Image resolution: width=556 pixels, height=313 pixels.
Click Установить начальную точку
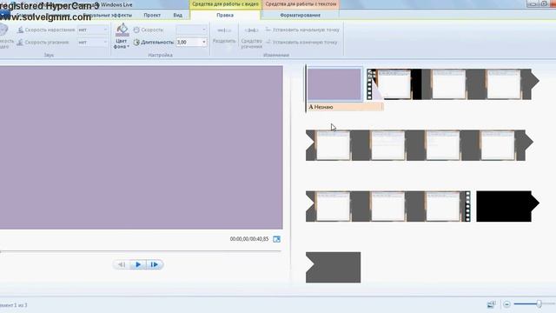[302, 30]
